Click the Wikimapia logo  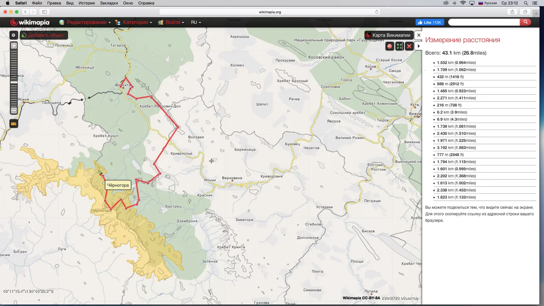coord(30,22)
